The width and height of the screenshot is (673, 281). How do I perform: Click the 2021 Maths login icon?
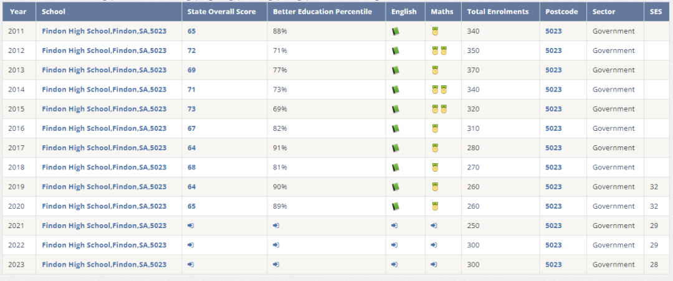click(434, 226)
